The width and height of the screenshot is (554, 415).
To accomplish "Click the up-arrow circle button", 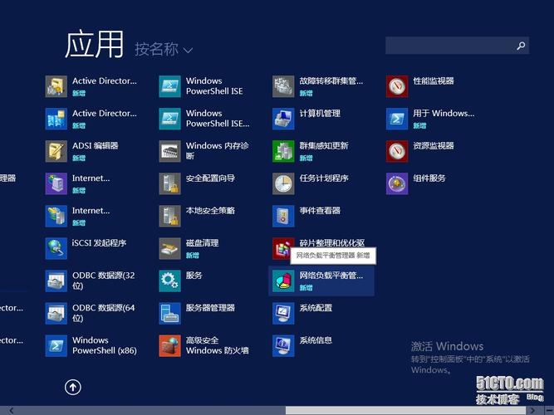I will (x=73, y=387).
